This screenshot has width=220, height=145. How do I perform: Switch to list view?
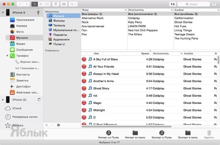pos(41,4)
